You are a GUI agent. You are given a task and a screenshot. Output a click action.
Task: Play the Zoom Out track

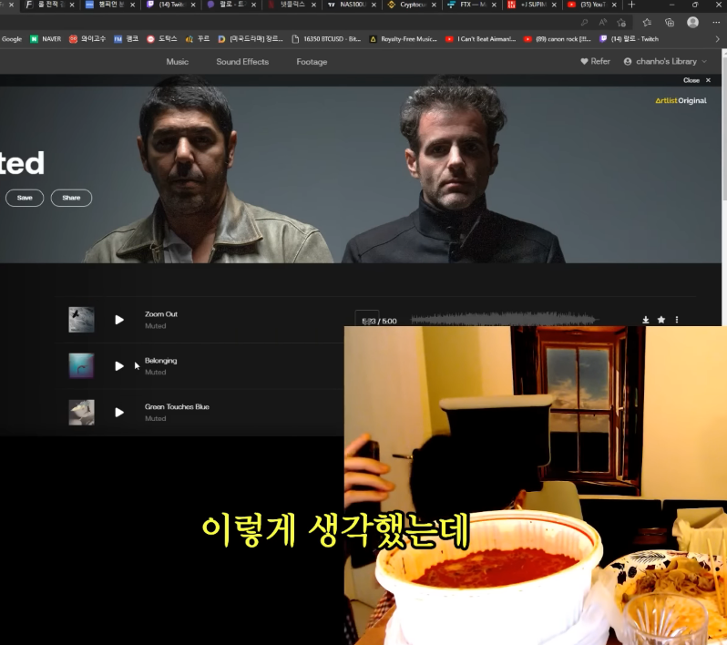[x=119, y=320]
